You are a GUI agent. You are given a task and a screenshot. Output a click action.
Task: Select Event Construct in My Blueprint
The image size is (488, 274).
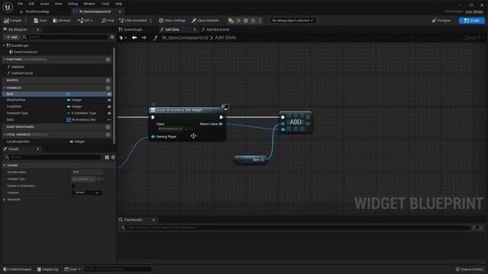[25, 52]
